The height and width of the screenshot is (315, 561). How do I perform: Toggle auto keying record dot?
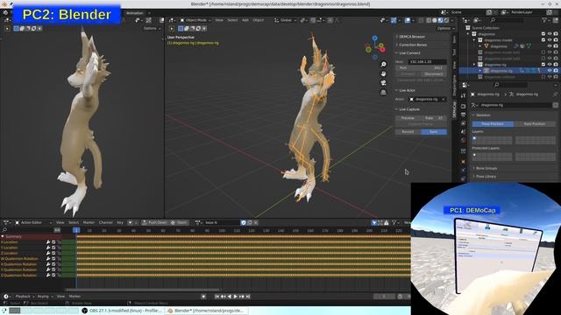click(203, 297)
